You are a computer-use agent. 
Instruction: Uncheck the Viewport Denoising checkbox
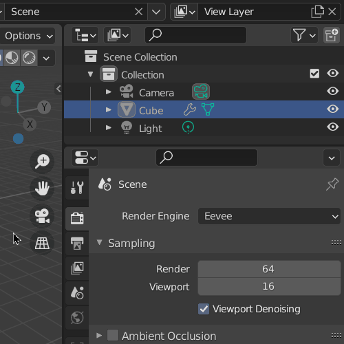(204, 309)
